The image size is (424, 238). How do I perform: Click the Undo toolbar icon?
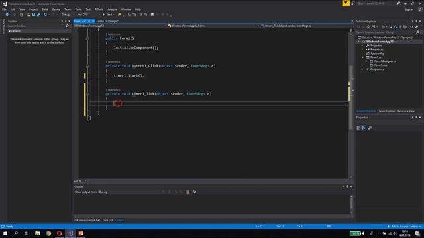click(45, 15)
